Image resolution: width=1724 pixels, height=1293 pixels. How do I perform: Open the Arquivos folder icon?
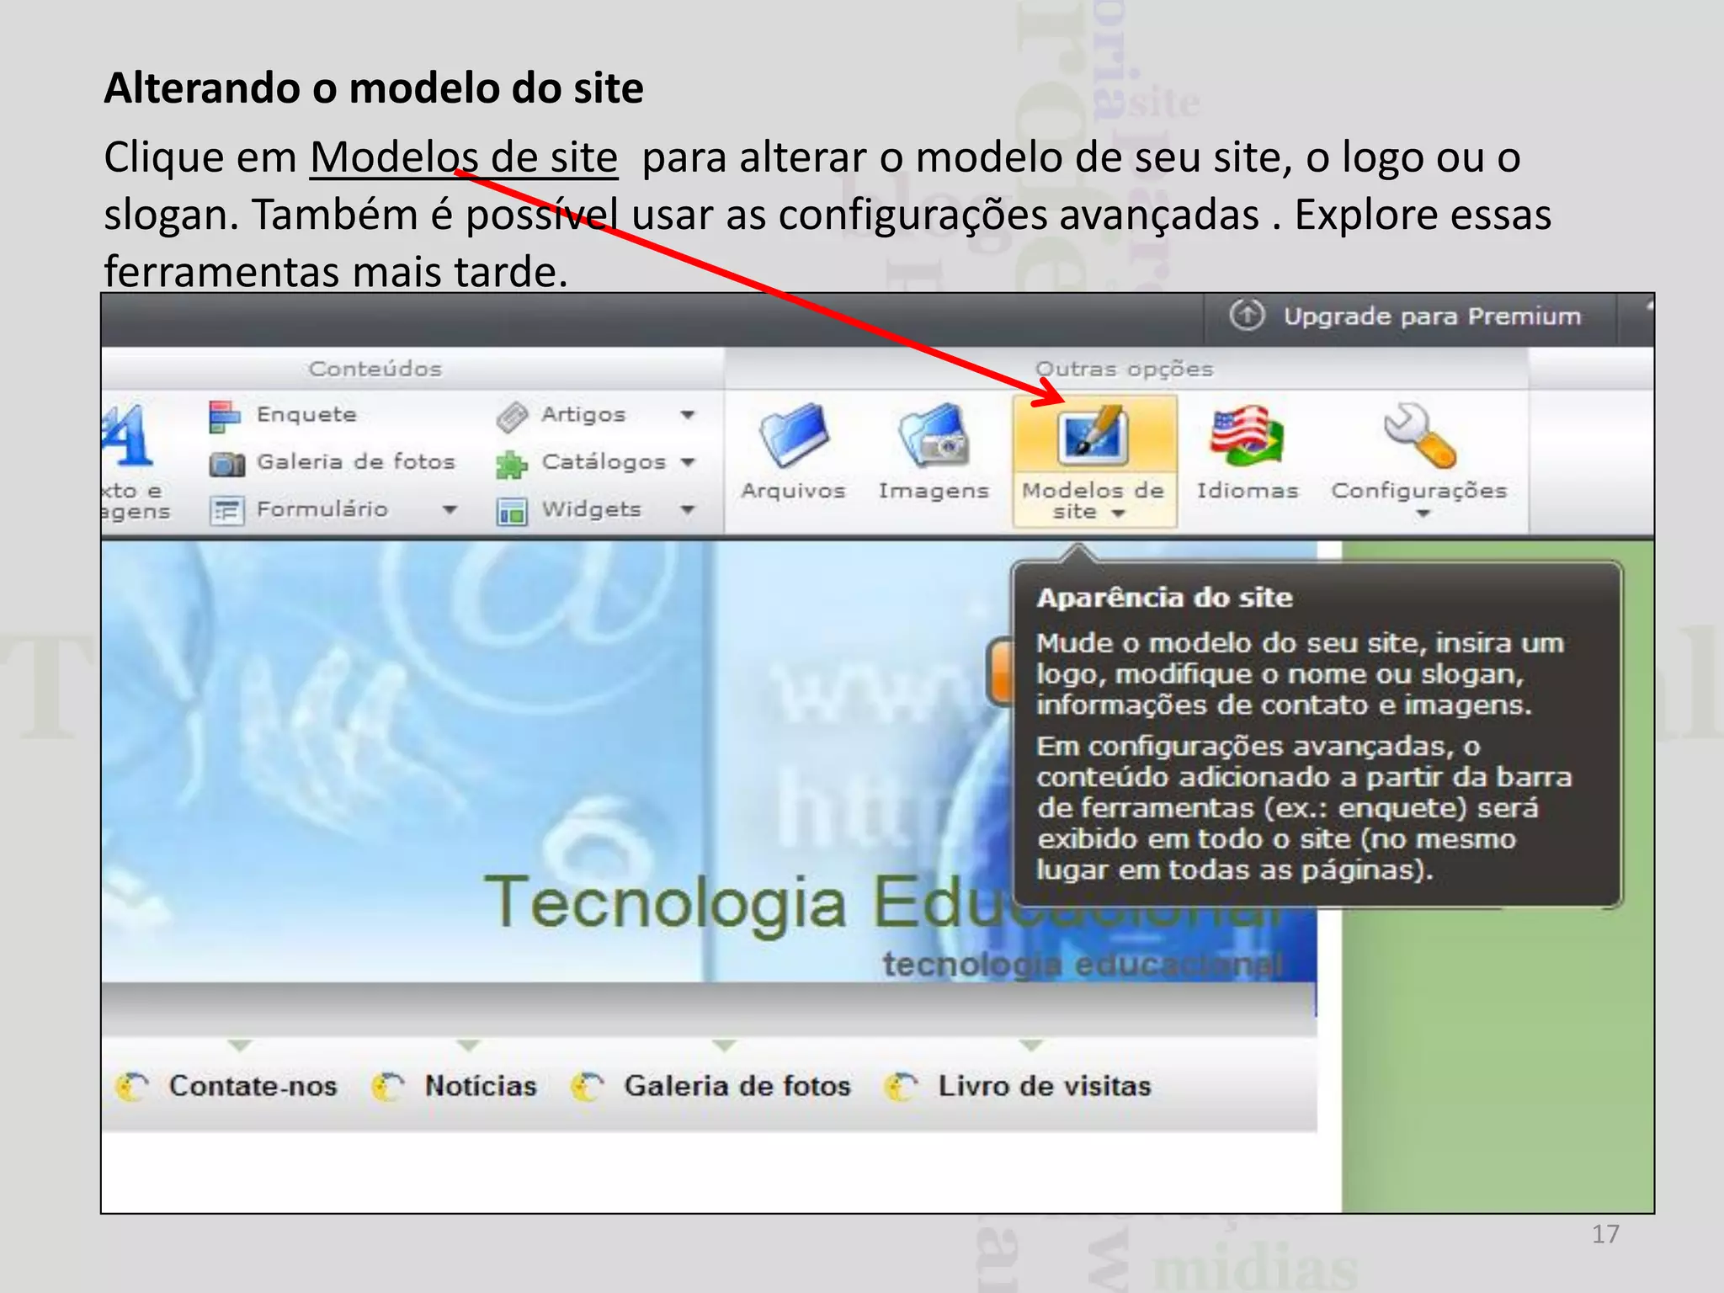point(794,435)
